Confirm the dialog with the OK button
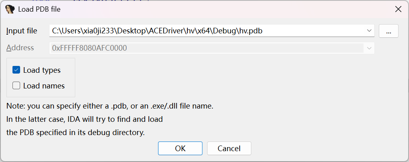The height and width of the screenshot is (162, 409). (180, 148)
